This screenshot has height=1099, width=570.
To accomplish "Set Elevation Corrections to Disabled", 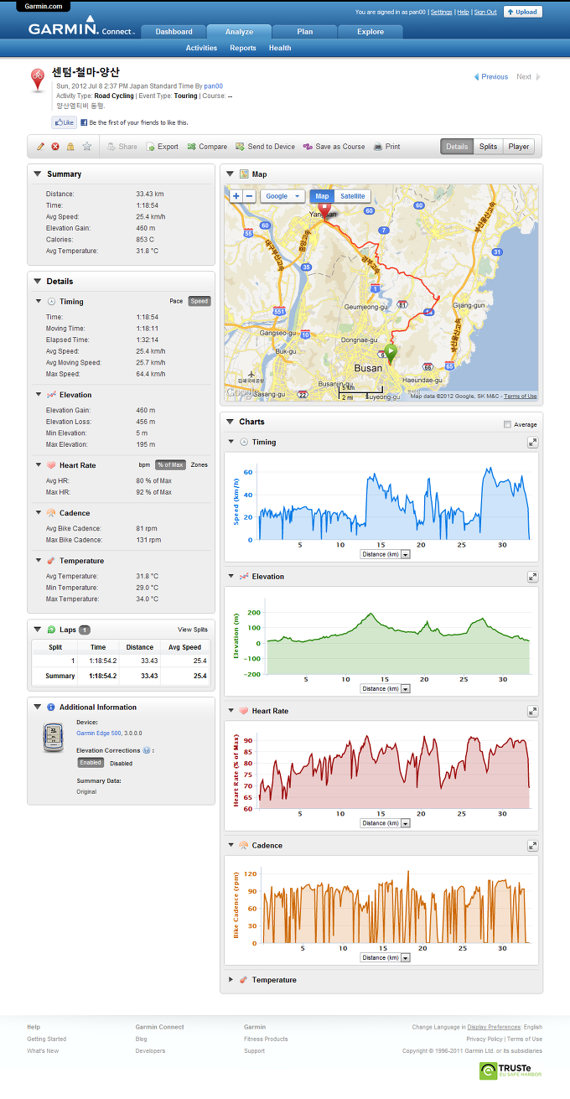I will [121, 763].
